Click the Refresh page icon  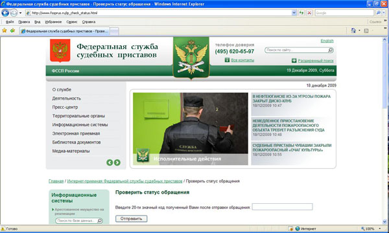tap(301, 13)
